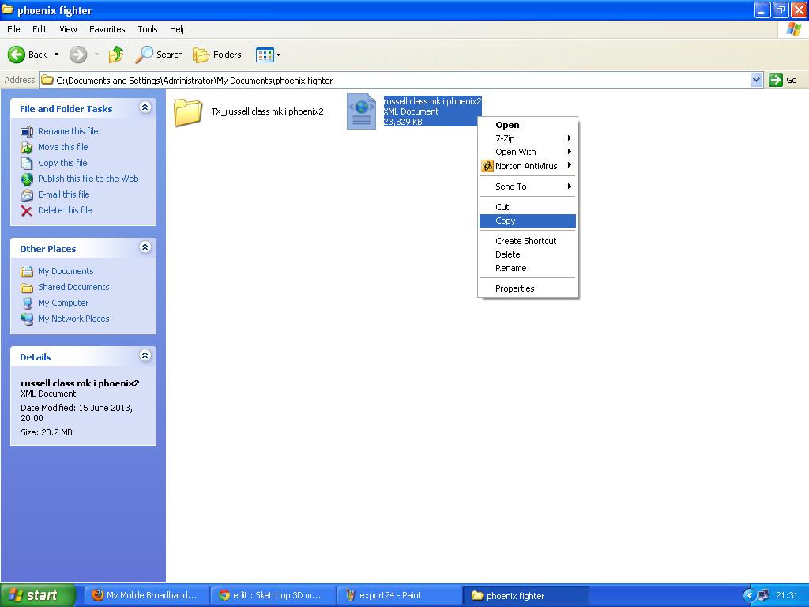
Task: Select the XML document file icon
Action: pos(361,111)
